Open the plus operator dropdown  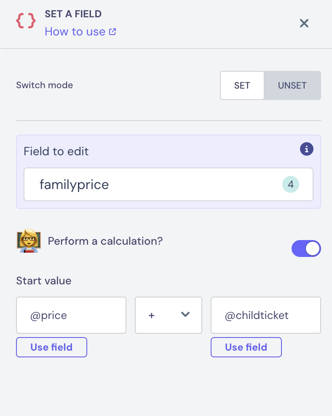click(168, 315)
